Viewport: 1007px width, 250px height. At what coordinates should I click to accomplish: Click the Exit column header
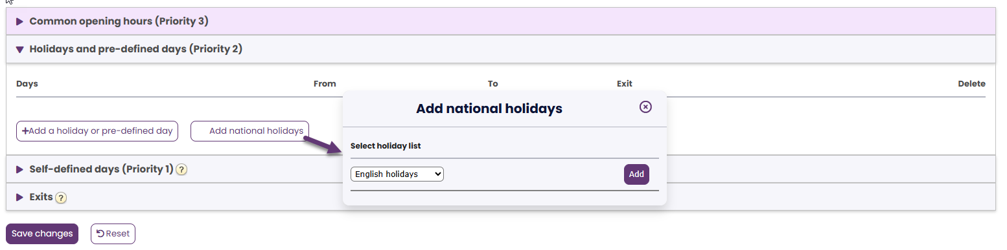click(x=625, y=84)
